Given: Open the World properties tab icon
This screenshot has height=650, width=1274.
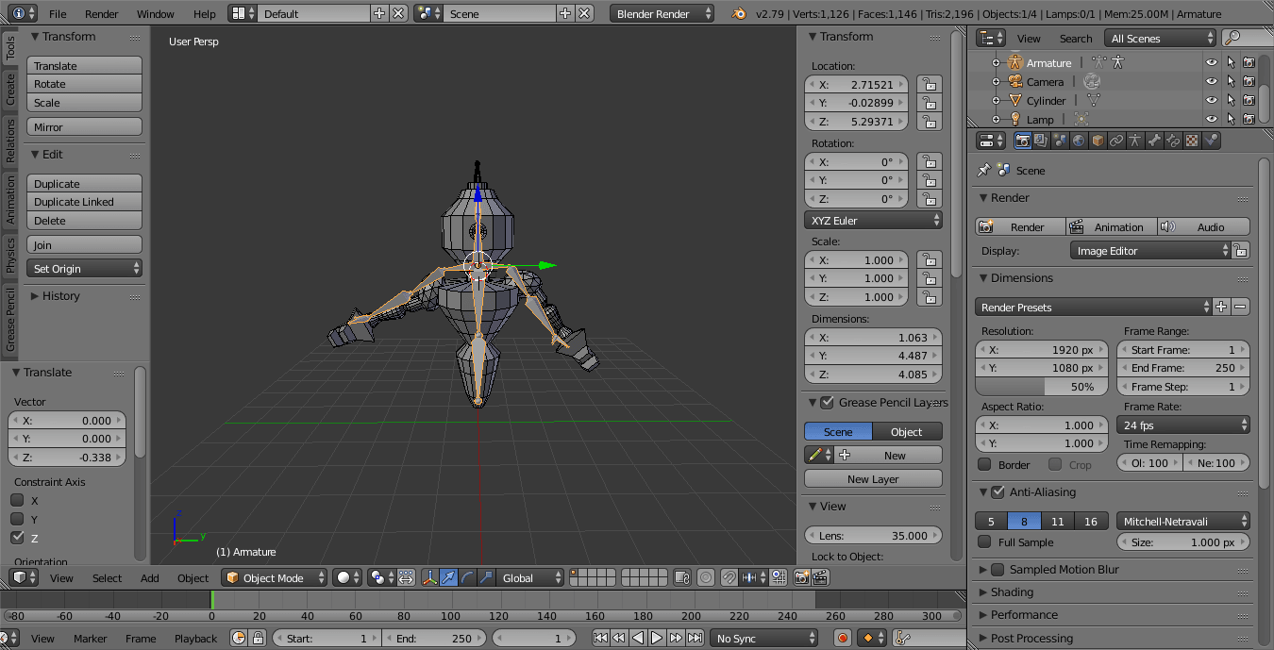Looking at the screenshot, I should tap(1079, 141).
